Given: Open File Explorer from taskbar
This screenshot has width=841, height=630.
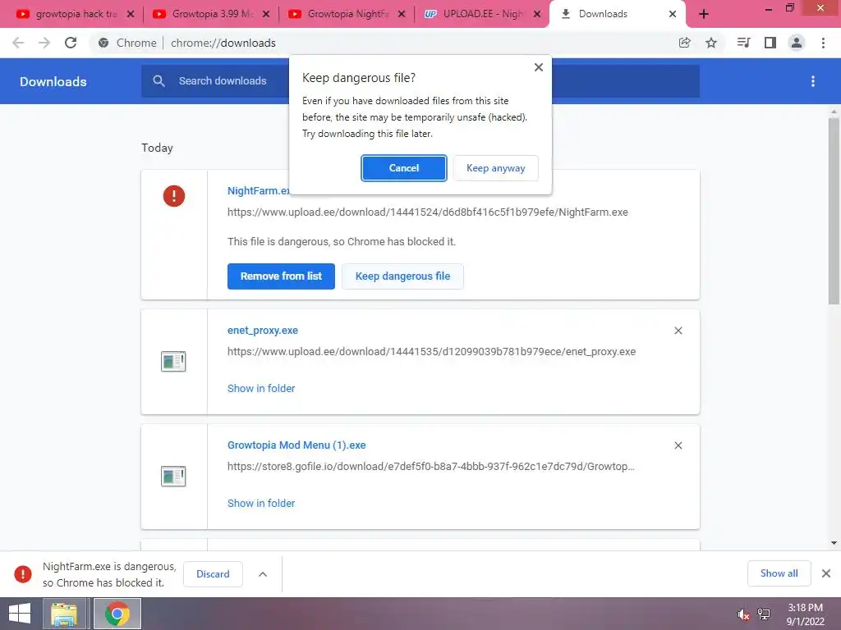Looking at the screenshot, I should [64, 614].
